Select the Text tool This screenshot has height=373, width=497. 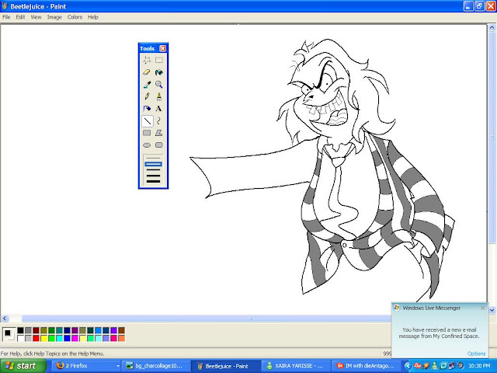pyautogui.click(x=158, y=109)
